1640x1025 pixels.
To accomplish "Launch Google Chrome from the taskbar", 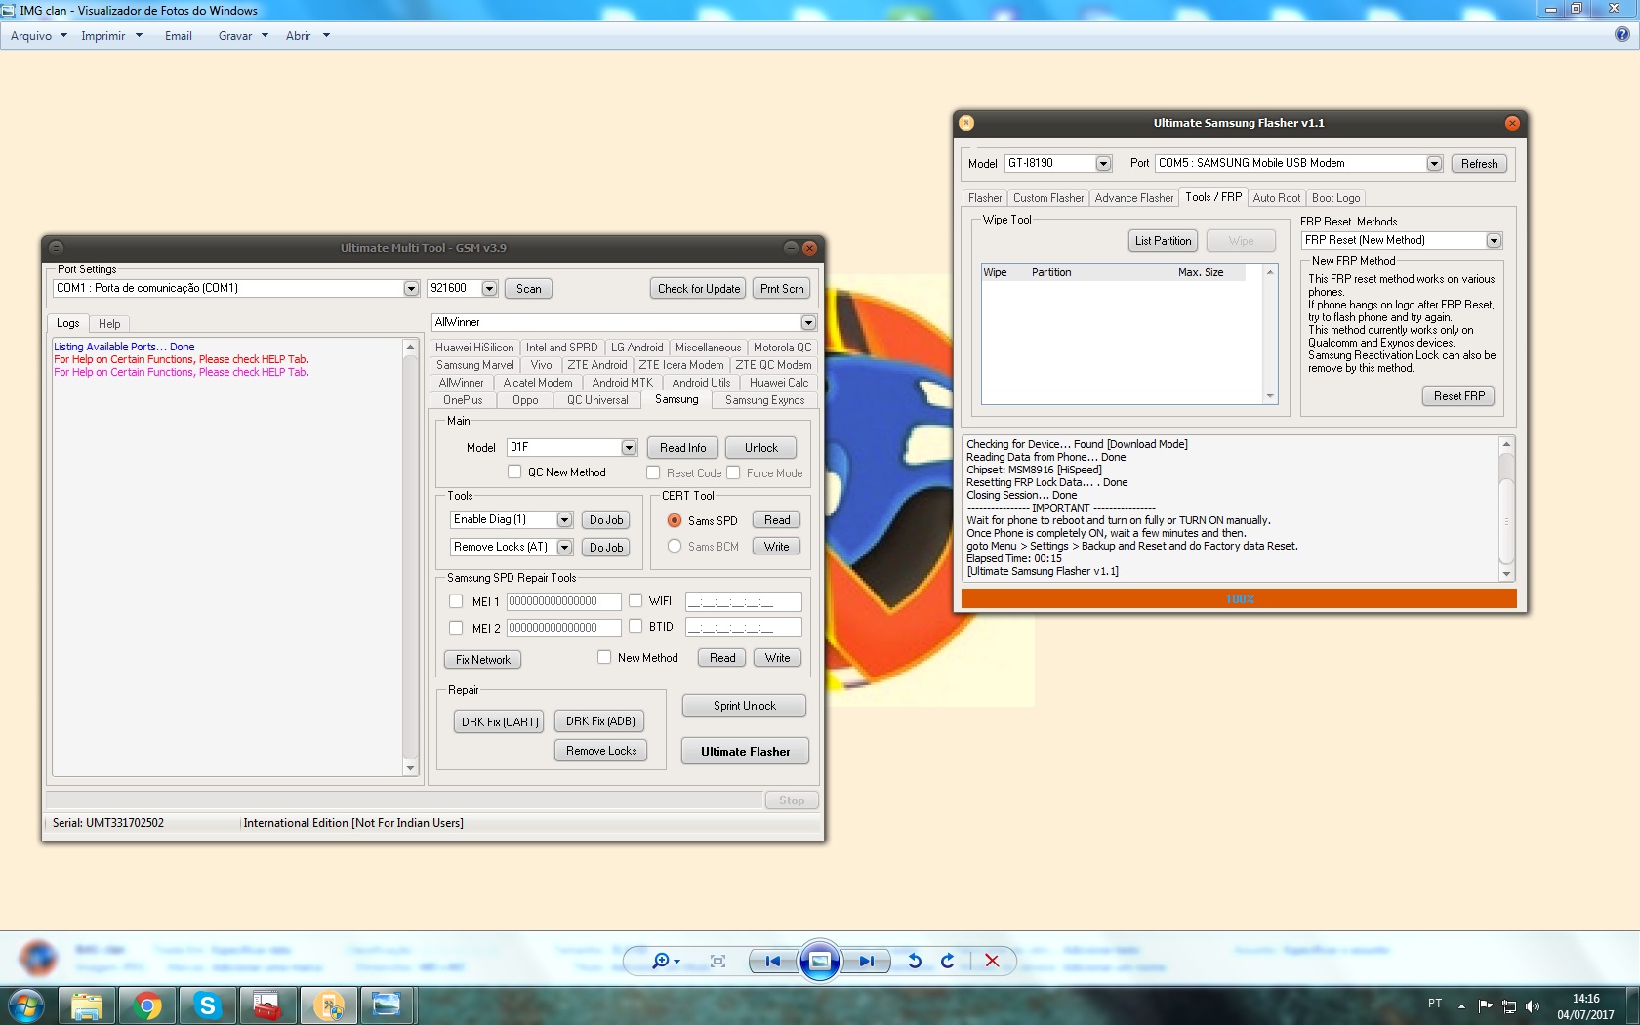I will 147,1005.
